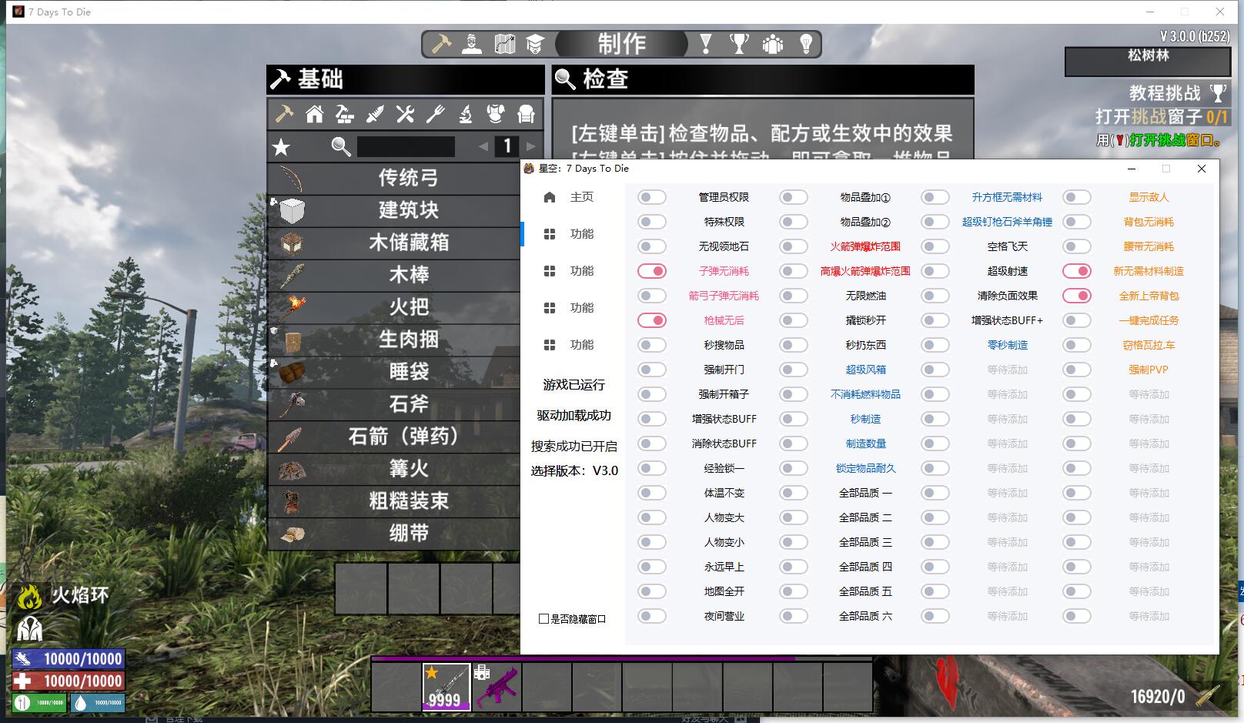
Task: Check the 是否隐藏窗口 checkbox
Action: tap(543, 619)
